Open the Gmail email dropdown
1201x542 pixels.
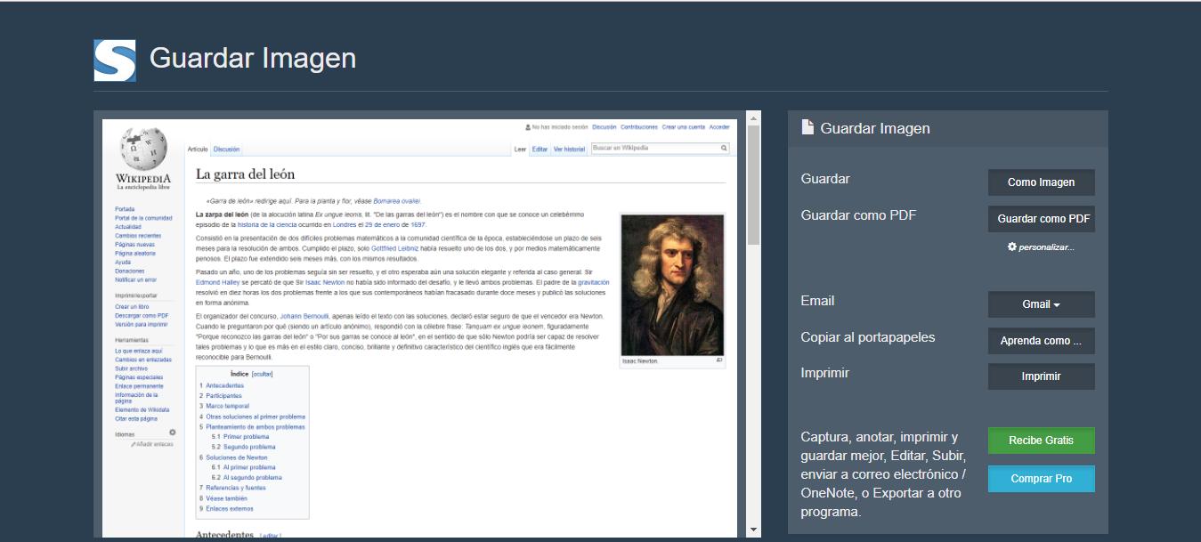(x=1041, y=304)
